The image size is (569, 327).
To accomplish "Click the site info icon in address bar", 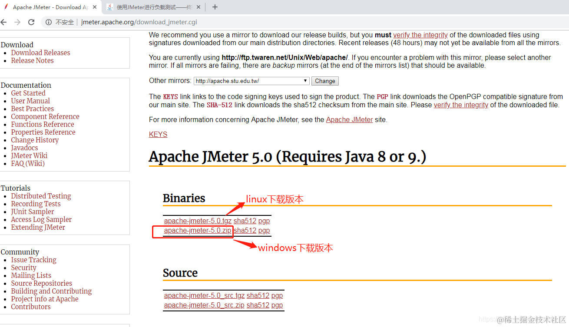I will (49, 22).
